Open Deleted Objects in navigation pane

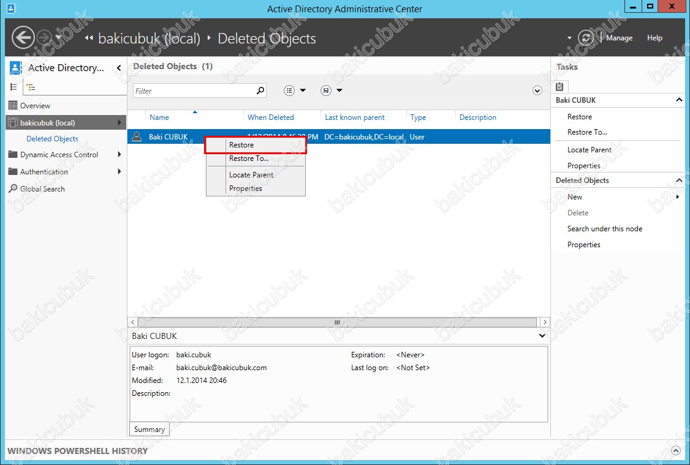(52, 138)
